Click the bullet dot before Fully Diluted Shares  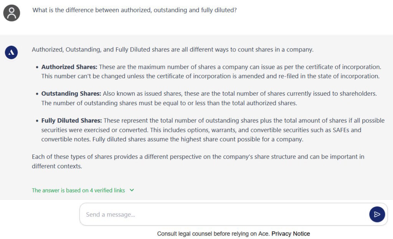point(37,121)
